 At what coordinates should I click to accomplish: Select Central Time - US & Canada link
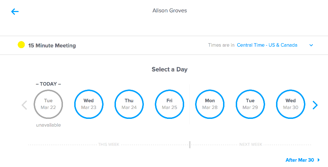(267, 45)
